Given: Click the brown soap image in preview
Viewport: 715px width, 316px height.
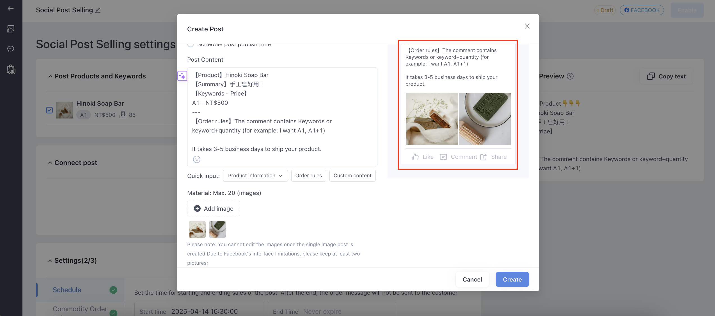Looking at the screenshot, I should 432,119.
